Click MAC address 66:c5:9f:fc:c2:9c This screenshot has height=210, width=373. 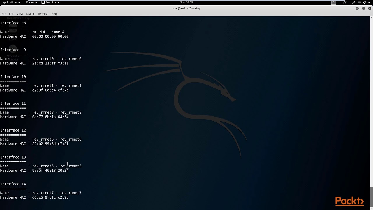[x=50, y=197]
